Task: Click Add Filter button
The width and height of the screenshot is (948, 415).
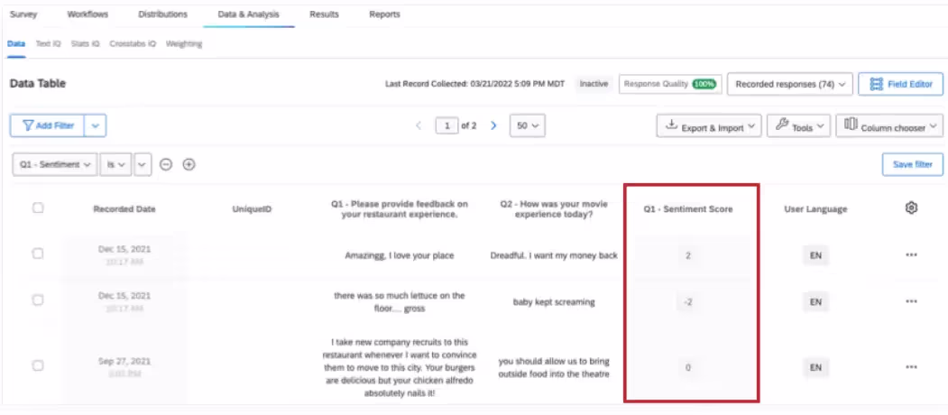Action: (48, 125)
